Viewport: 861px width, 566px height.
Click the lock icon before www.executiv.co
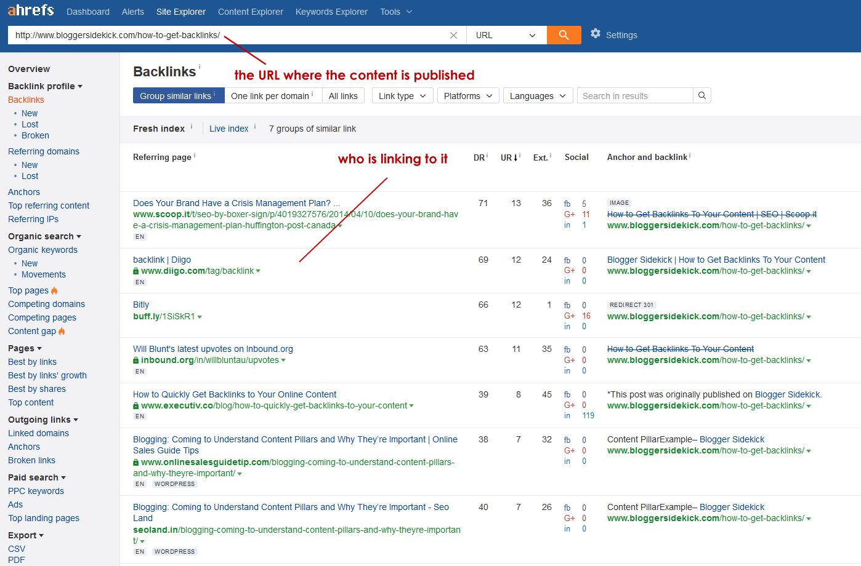[136, 406]
